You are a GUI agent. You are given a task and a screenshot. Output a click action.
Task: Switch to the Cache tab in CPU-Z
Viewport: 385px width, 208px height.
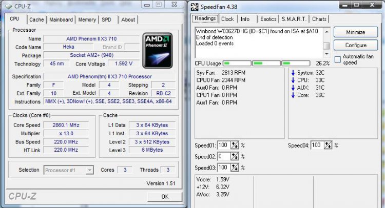click(36, 19)
